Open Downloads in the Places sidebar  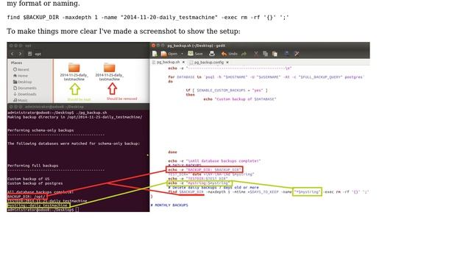click(x=24, y=94)
